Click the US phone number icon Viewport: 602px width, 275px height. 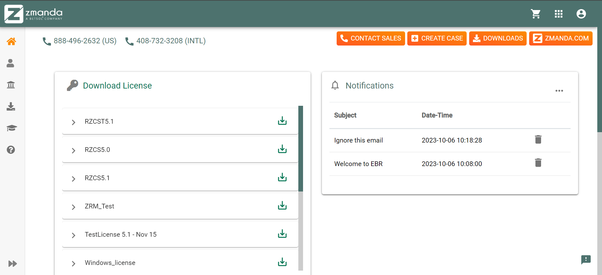pyautogui.click(x=47, y=41)
